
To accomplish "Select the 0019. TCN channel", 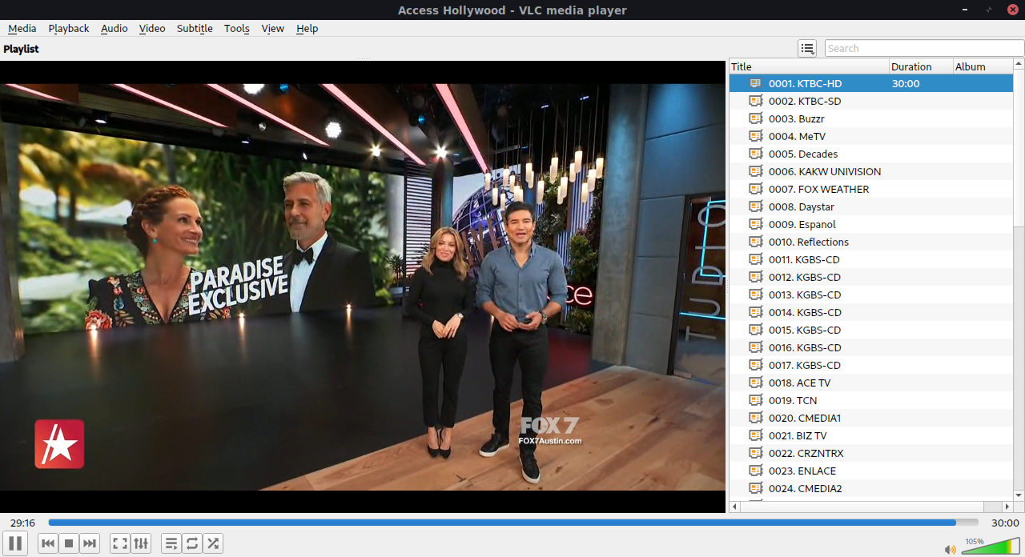I will click(x=870, y=400).
